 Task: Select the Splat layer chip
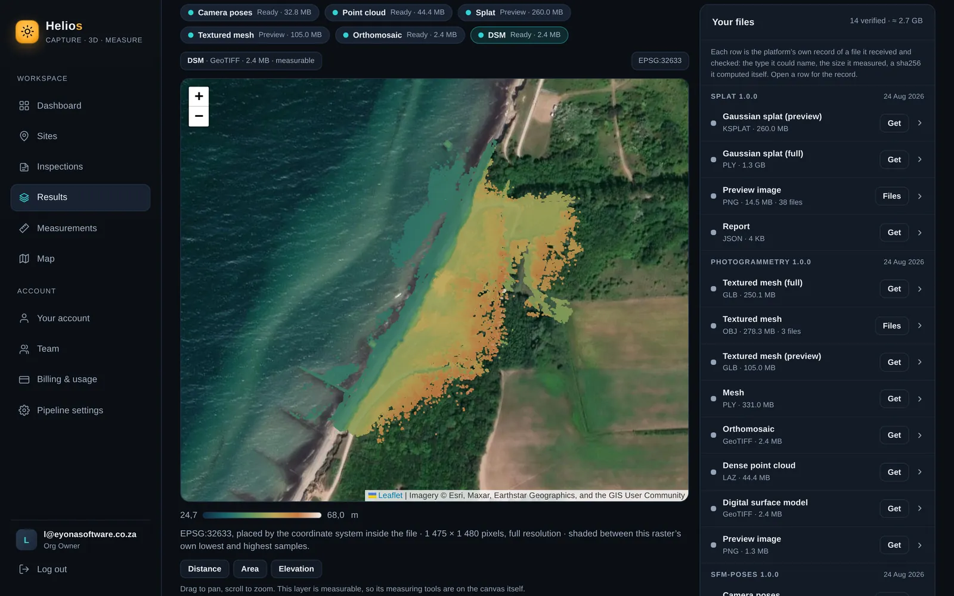click(x=514, y=13)
